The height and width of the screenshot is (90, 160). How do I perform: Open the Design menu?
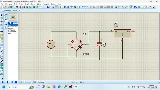click(21, 4)
